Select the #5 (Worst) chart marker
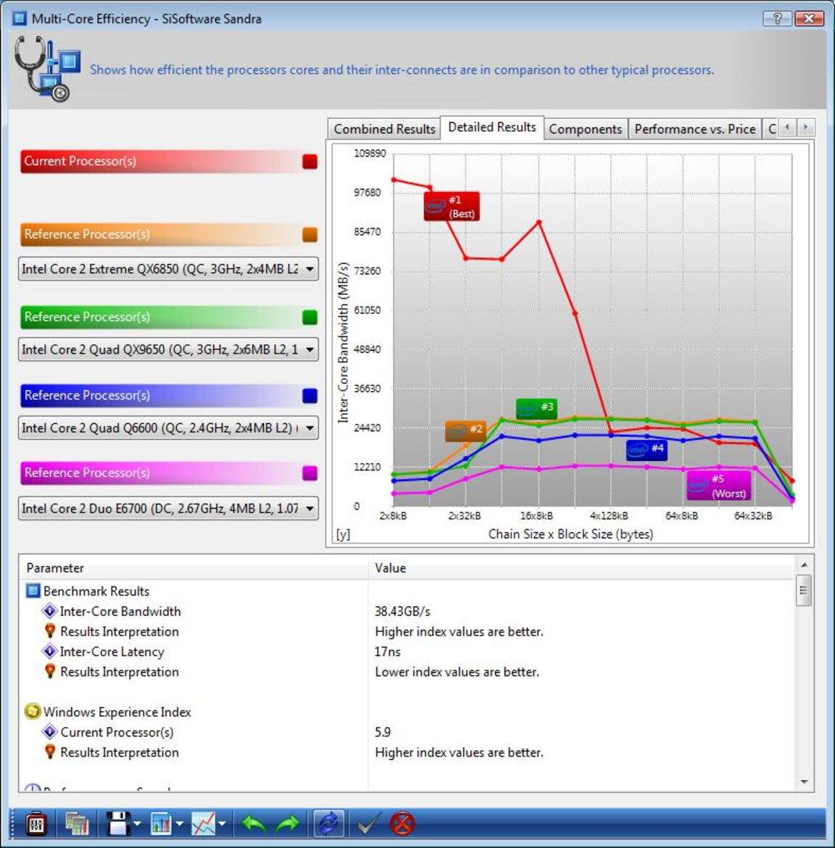 [x=719, y=486]
